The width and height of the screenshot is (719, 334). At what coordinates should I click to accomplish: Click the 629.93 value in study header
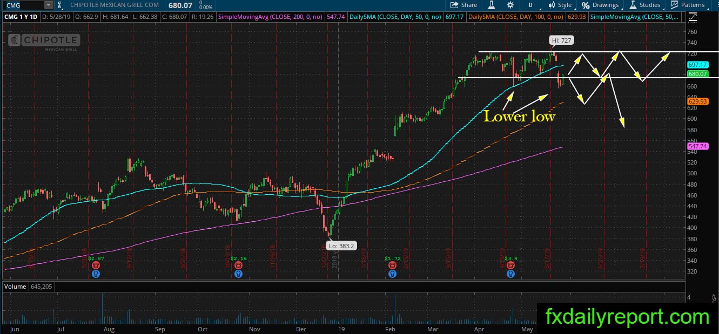(577, 17)
